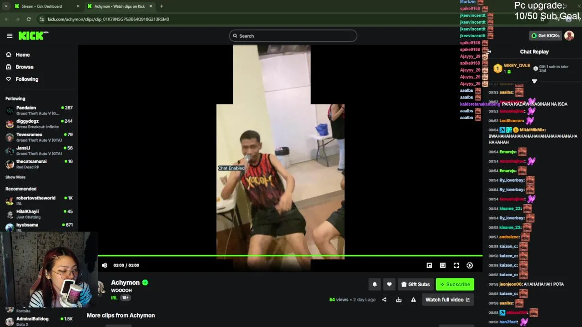Image resolution: width=582 pixels, height=327 pixels.
Task: Open a new browser tab
Action: (161, 6)
